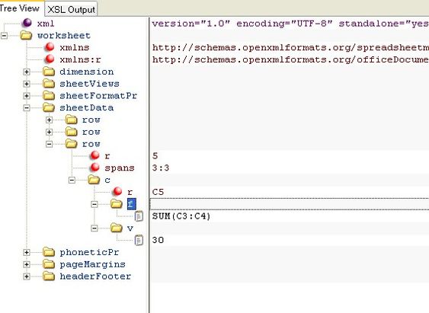
Task: Select the phoneticPr tree item
Action: (89, 252)
